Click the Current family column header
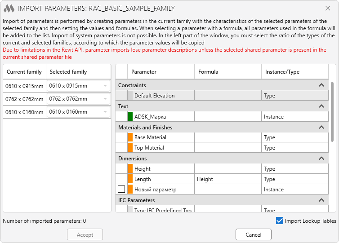 tap(24, 72)
